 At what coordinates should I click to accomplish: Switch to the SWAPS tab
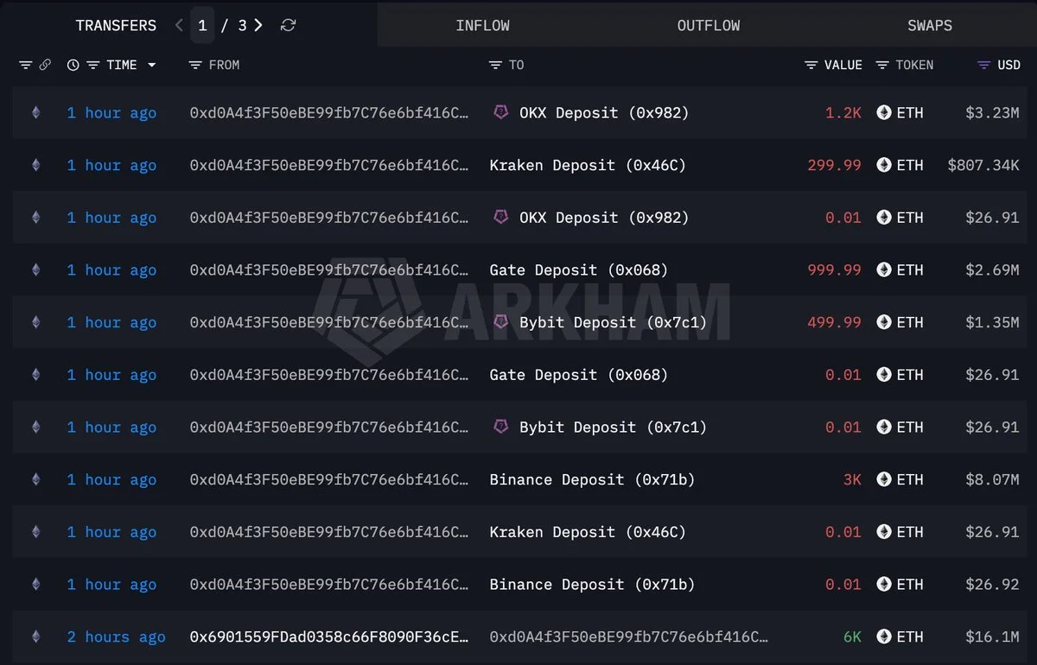tap(930, 25)
